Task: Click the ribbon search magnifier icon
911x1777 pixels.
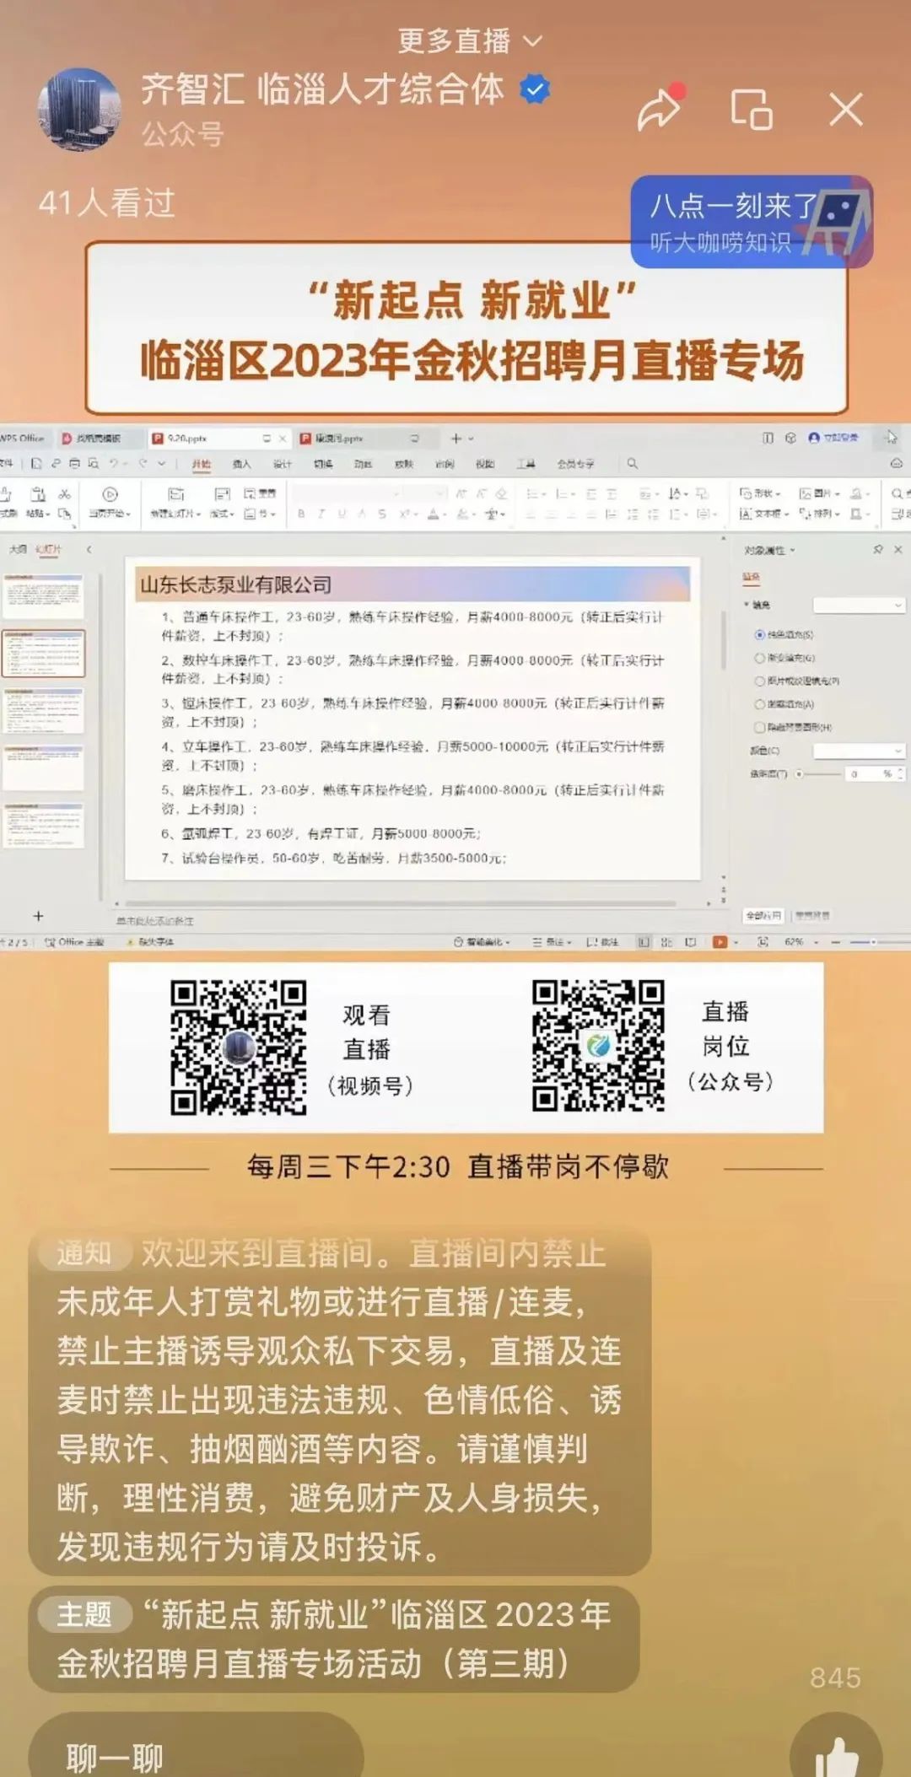Action: click(632, 463)
